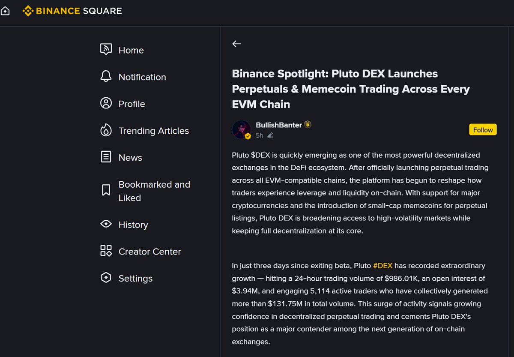Click the edited pencil icon beside 5h
This screenshot has width=514, height=357.
tap(270, 135)
